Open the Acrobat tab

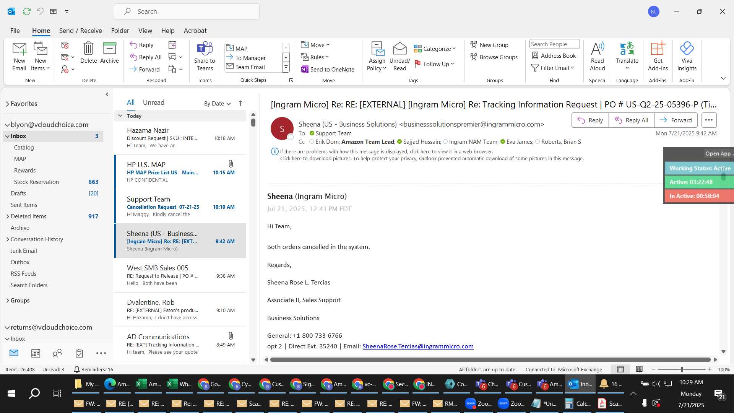pos(195,31)
